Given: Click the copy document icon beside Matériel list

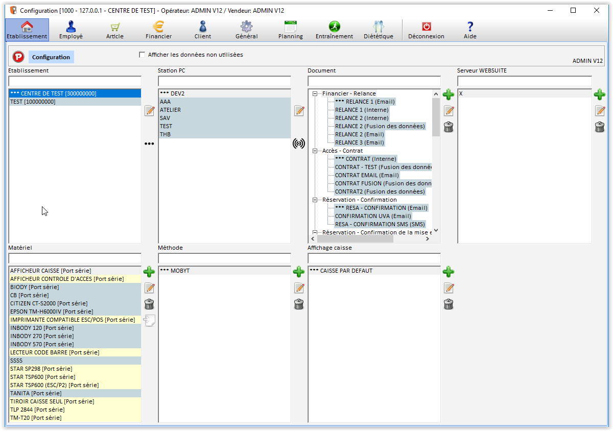Looking at the screenshot, I should click(149, 321).
